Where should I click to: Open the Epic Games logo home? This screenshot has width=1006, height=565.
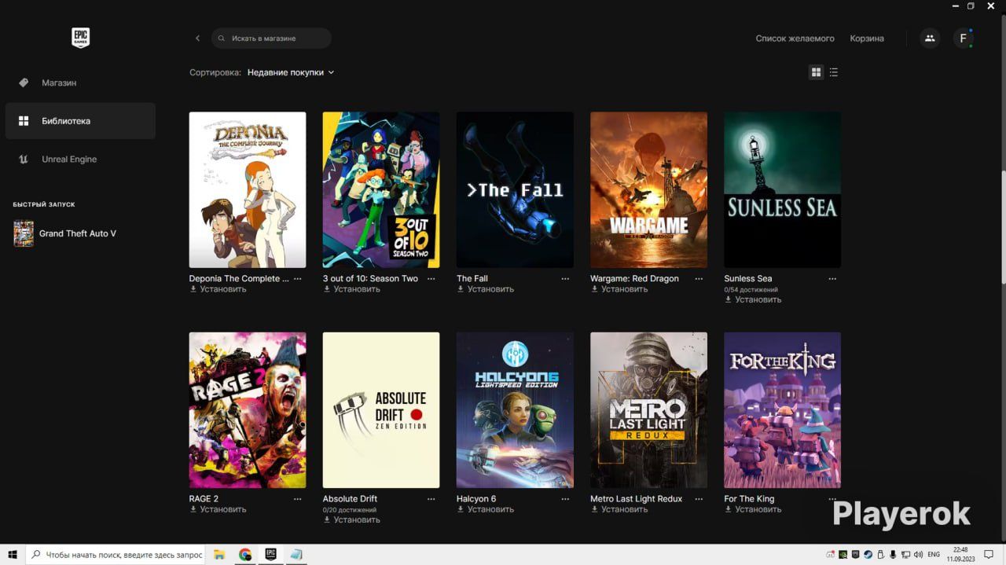80,38
